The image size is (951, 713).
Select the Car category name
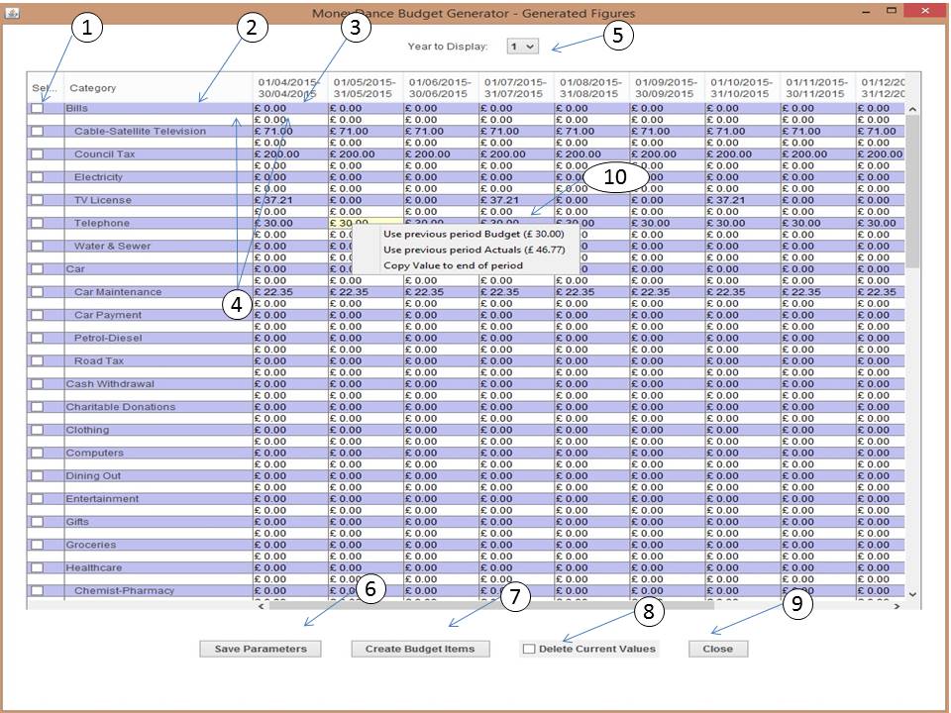click(75, 269)
